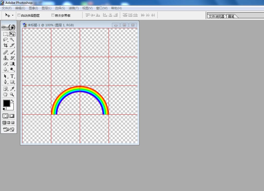Choose the Type tool
The height and width of the screenshot is (191, 264).
coord(12,76)
